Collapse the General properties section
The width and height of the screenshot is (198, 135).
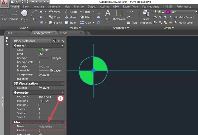coord(62,46)
